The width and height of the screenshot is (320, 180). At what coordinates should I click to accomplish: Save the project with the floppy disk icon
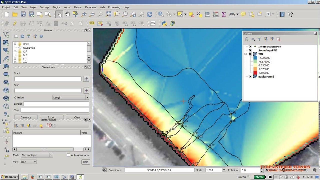(23, 14)
